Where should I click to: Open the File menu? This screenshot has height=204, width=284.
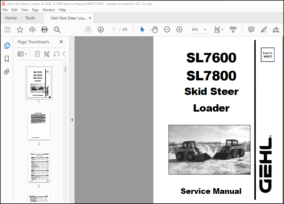5,10
